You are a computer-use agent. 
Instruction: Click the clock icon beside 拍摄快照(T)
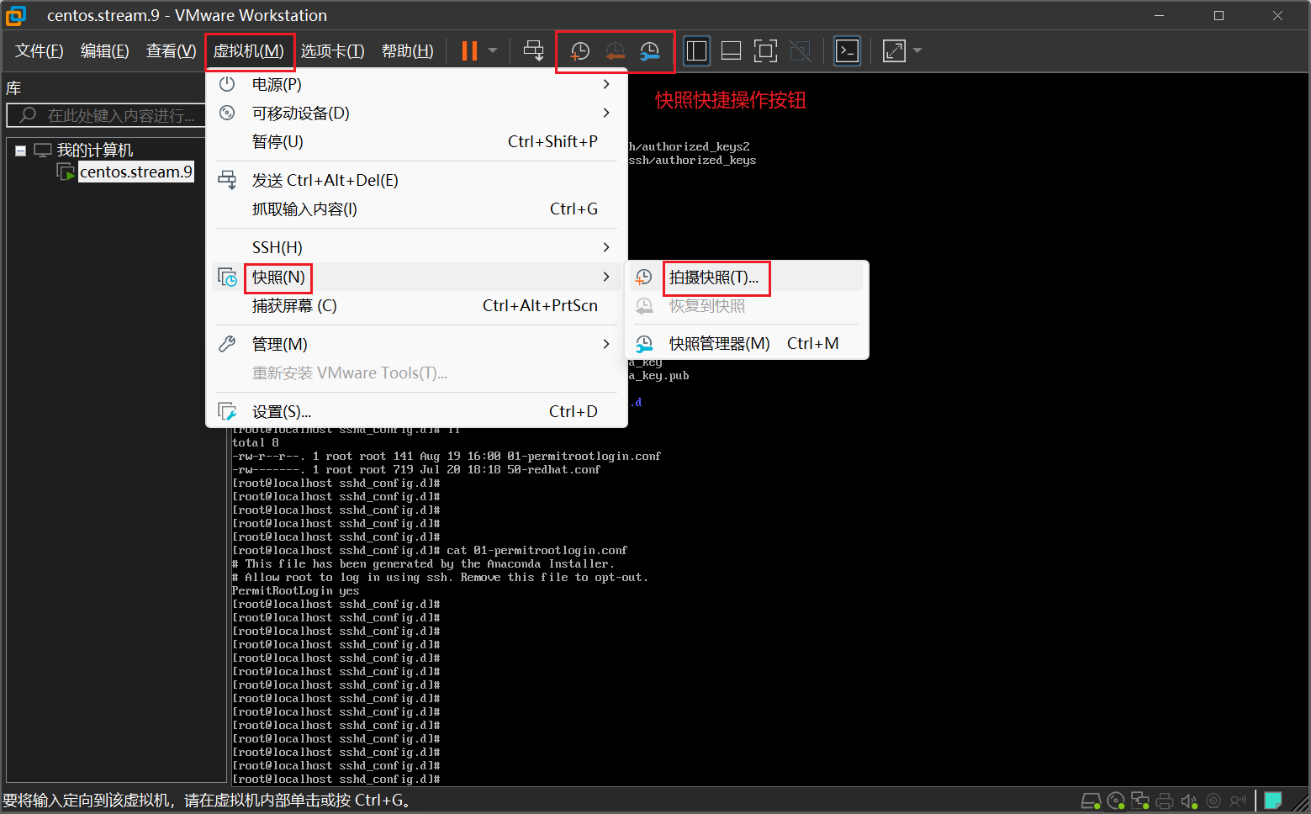[644, 277]
